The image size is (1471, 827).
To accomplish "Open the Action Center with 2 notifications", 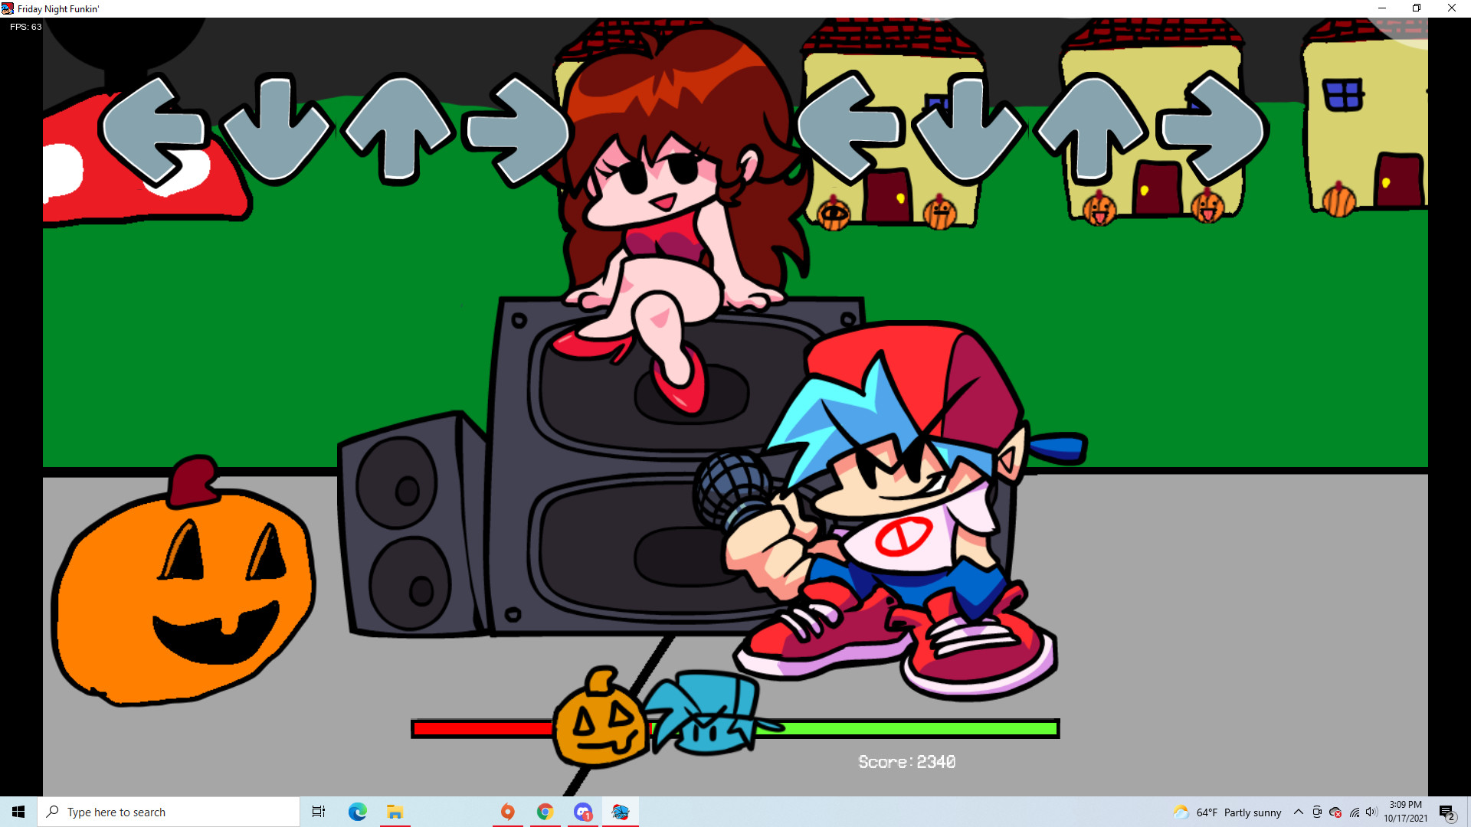I will (x=1447, y=812).
